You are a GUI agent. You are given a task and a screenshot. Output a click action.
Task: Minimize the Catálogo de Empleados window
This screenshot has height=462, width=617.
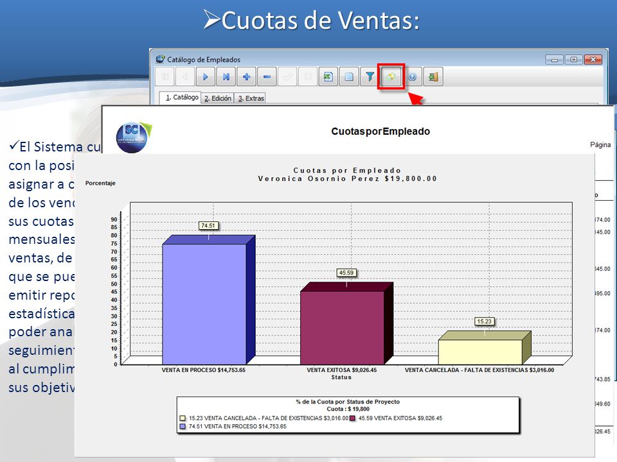[555, 60]
